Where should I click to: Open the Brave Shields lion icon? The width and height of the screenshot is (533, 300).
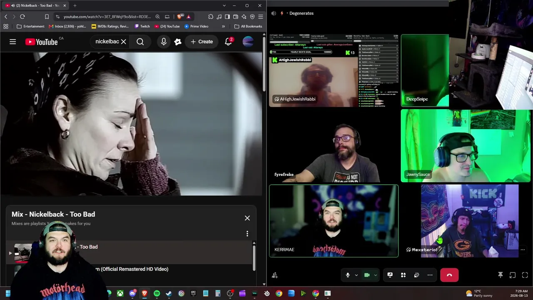point(179,17)
